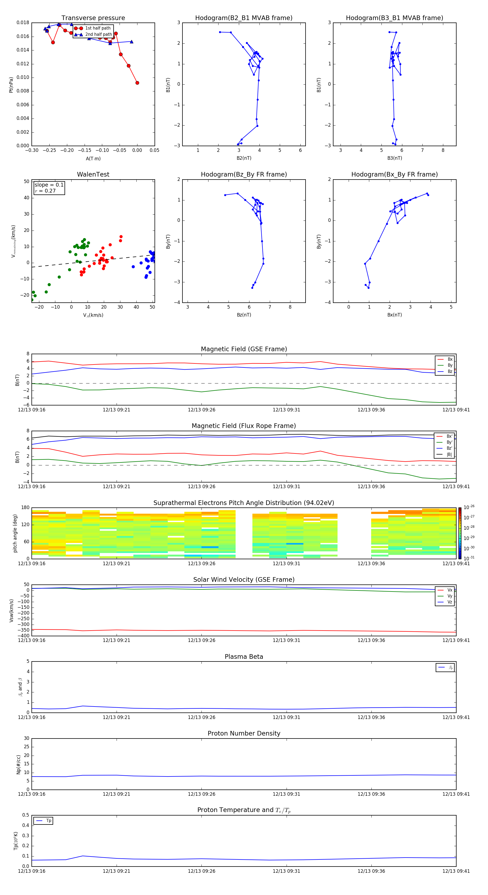Image resolution: width=488 pixels, height=895 pixels.
Task: Click the '12/13 09:26' tick under Plasma Beta
Action: [201, 717]
